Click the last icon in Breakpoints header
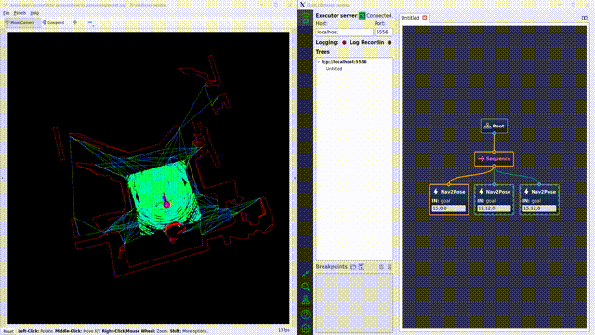 (x=390, y=267)
